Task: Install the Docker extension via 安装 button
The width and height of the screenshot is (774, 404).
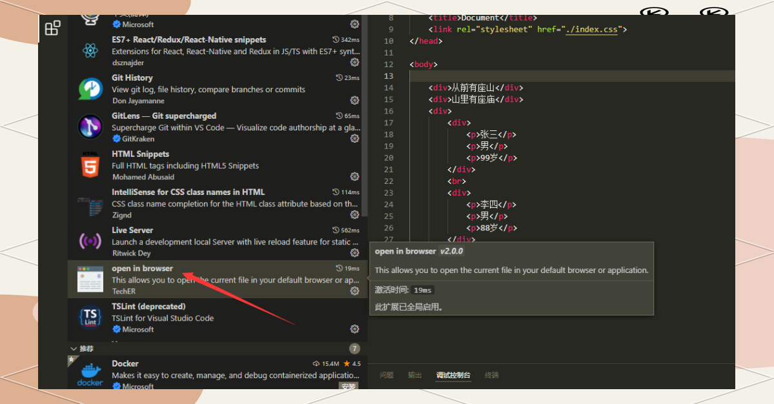Action: (x=349, y=386)
